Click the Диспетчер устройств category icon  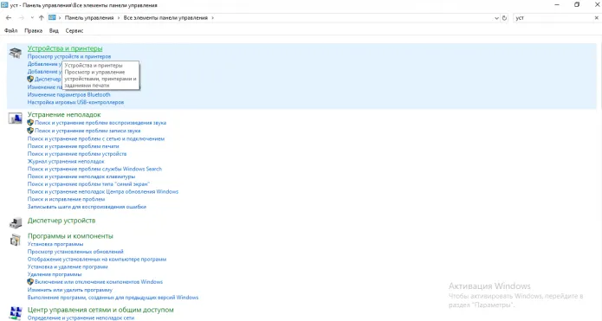coord(16,223)
